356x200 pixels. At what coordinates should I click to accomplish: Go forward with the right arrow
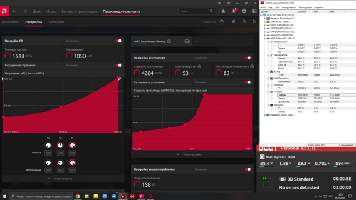click(24, 11)
